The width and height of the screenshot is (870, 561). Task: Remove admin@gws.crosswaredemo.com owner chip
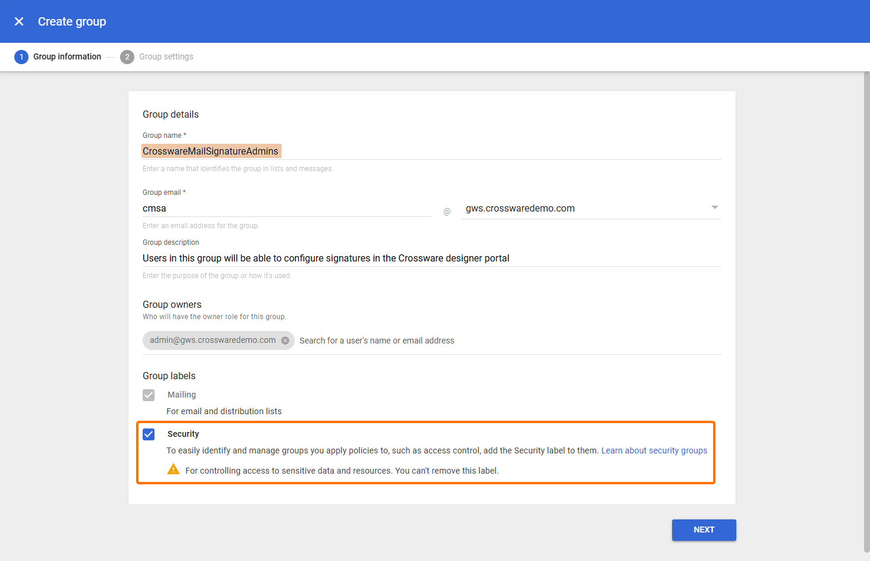point(285,341)
